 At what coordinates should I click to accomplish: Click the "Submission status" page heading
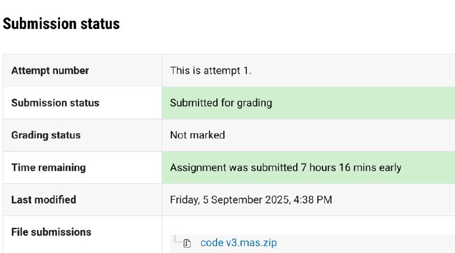pyautogui.click(x=61, y=24)
